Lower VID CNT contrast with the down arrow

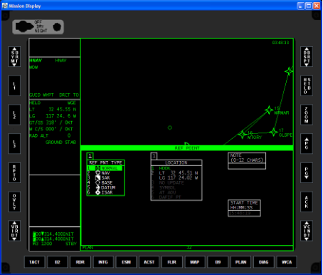[307, 239]
